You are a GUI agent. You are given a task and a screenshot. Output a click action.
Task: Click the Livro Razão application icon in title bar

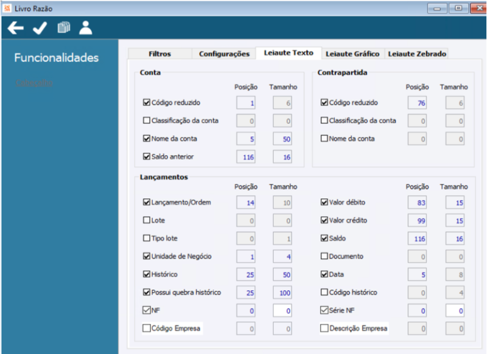[7, 9]
